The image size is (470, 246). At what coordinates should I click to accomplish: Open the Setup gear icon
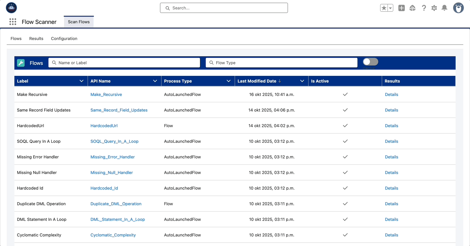point(434,8)
